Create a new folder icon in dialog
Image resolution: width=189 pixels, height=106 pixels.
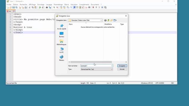[111, 20]
